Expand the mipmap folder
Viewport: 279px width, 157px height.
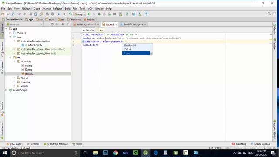[x=14, y=82]
